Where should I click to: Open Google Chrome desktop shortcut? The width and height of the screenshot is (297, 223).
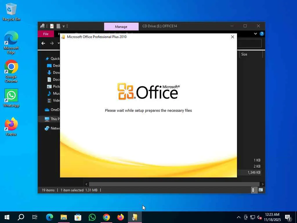11,71
